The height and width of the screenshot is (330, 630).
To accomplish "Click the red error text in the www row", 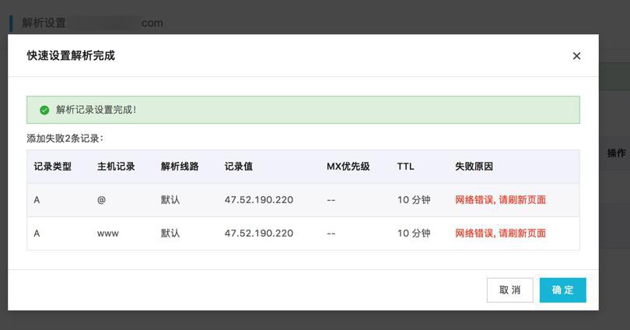I will [500, 233].
